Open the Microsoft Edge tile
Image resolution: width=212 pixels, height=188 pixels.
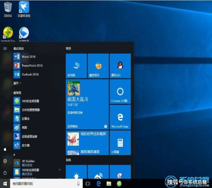[x=120, y=117]
